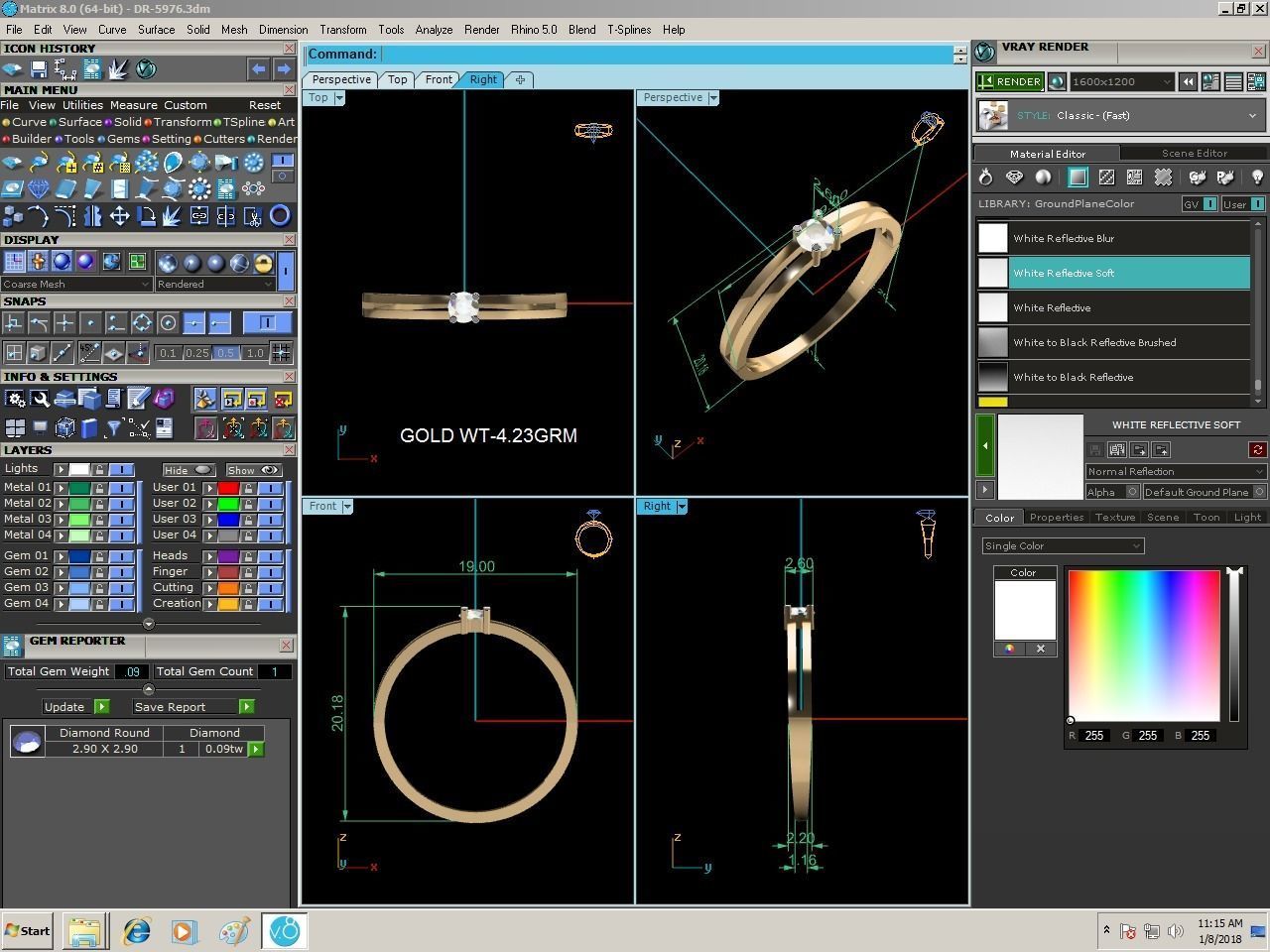Click the Save icon in Icon History
1270x952 pixels.
(x=39, y=69)
